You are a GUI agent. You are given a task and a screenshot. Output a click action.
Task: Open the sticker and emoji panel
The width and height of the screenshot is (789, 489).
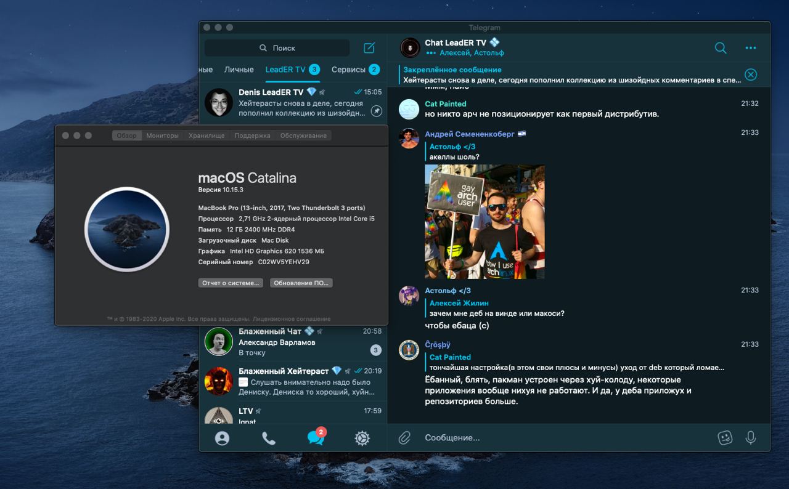(725, 438)
